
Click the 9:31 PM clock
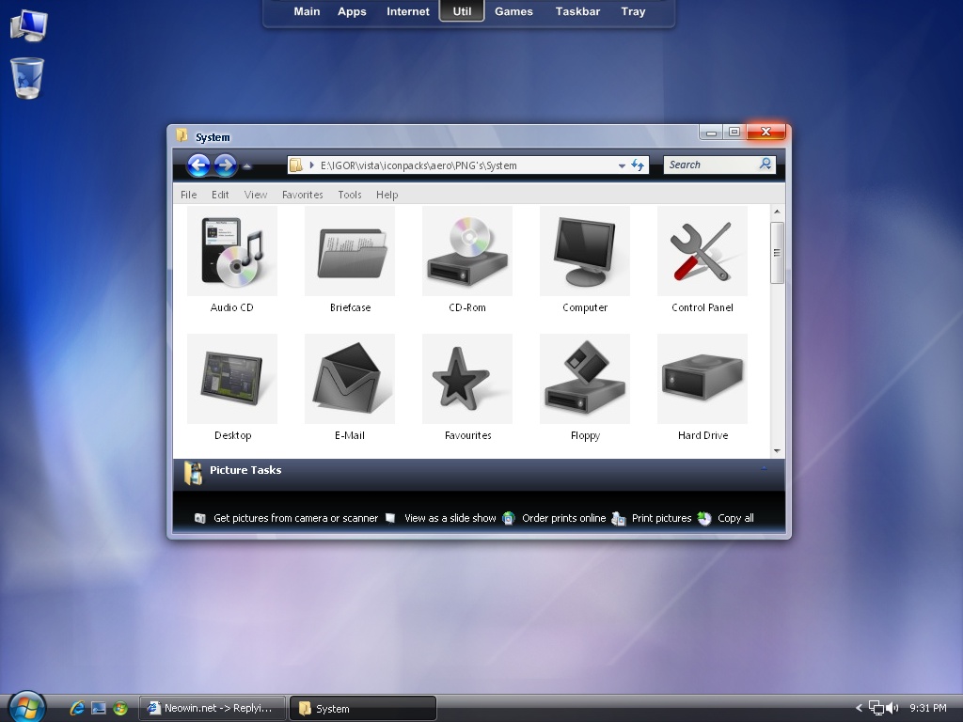click(x=928, y=708)
